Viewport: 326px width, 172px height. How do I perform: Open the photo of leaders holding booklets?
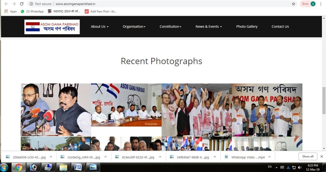pos(267,110)
